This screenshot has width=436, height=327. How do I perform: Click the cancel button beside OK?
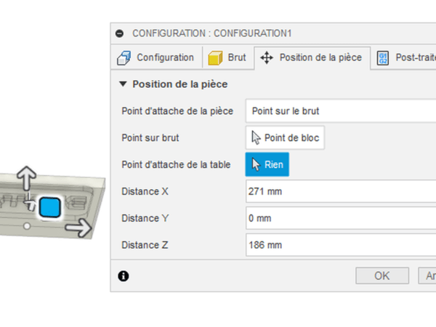427,276
